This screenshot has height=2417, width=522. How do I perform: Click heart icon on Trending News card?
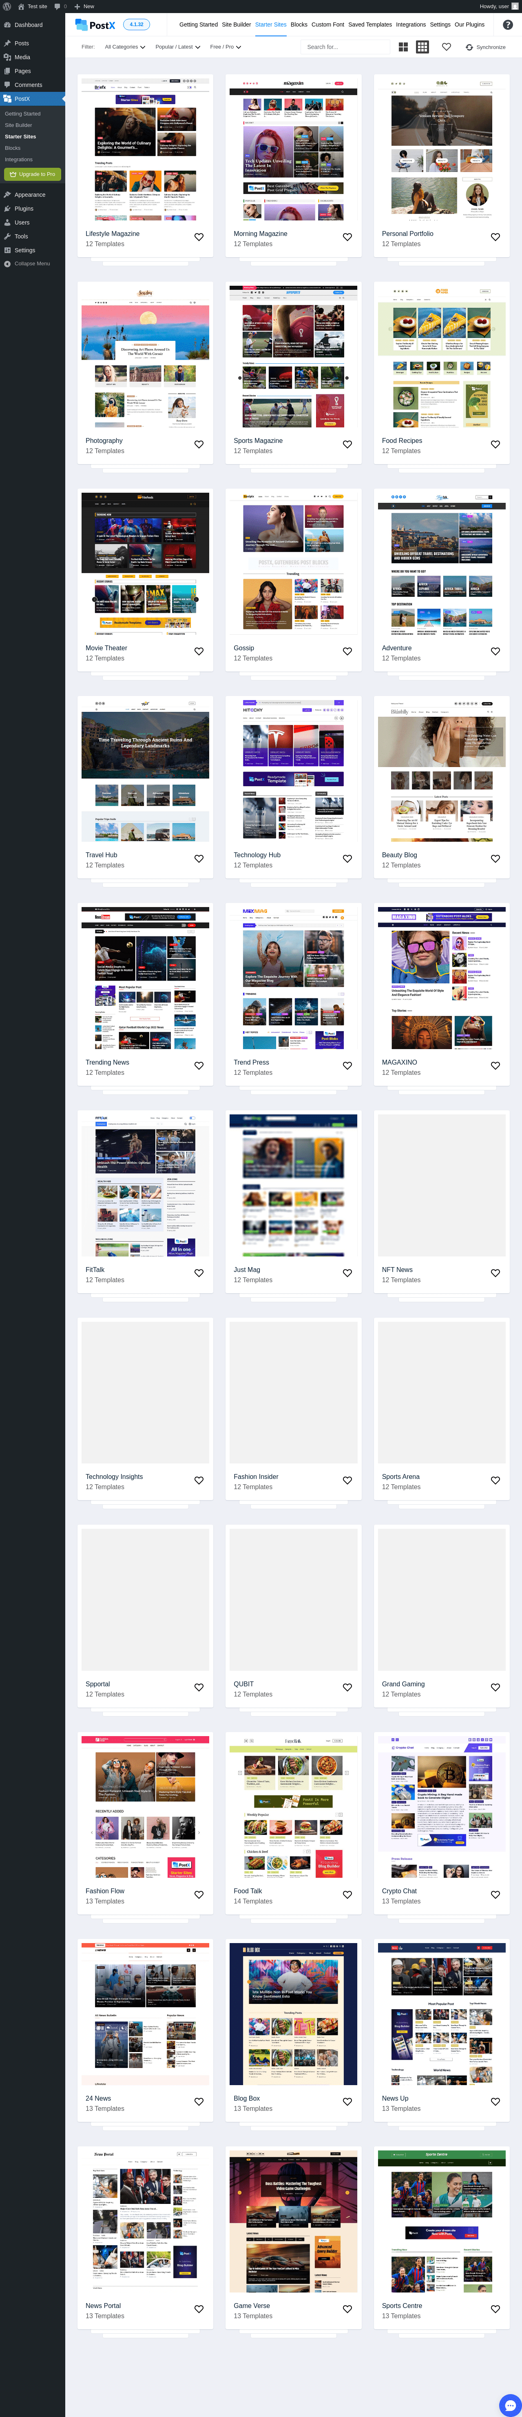click(199, 1066)
